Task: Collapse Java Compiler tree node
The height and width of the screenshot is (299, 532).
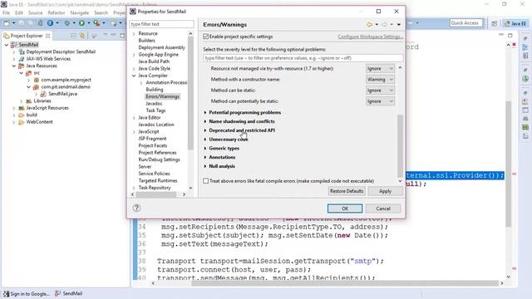Action: 134,76
